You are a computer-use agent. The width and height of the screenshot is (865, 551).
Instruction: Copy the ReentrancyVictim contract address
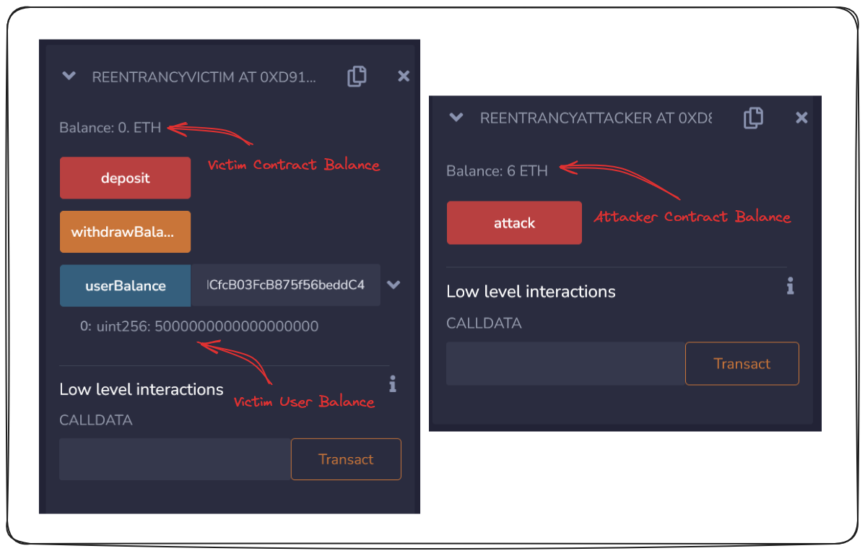[x=357, y=77]
